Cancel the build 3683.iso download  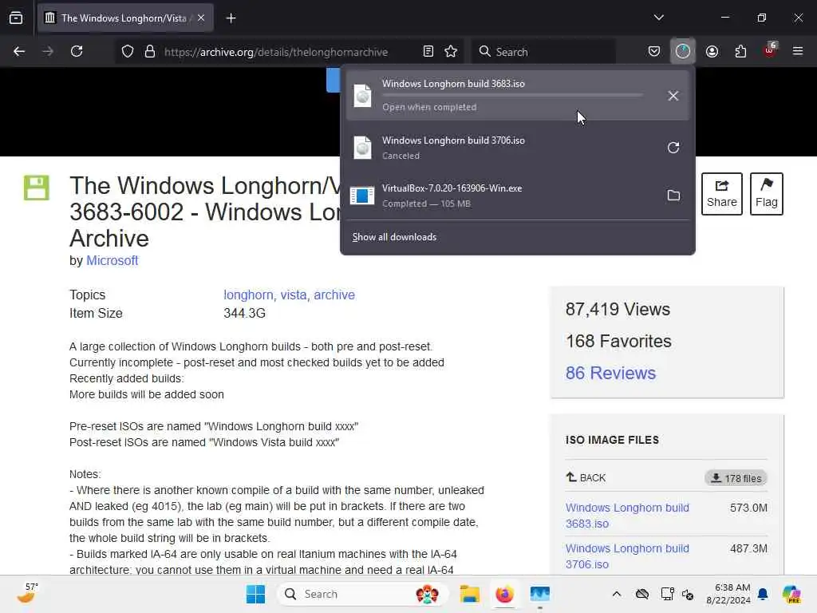click(x=673, y=96)
